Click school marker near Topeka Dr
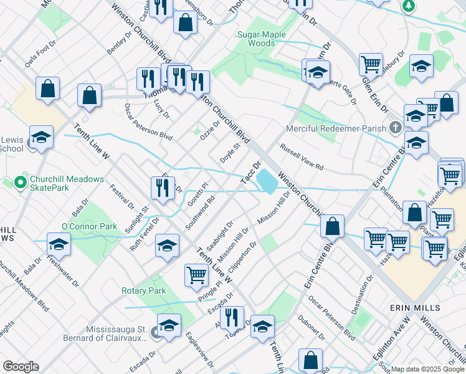 (262, 329)
